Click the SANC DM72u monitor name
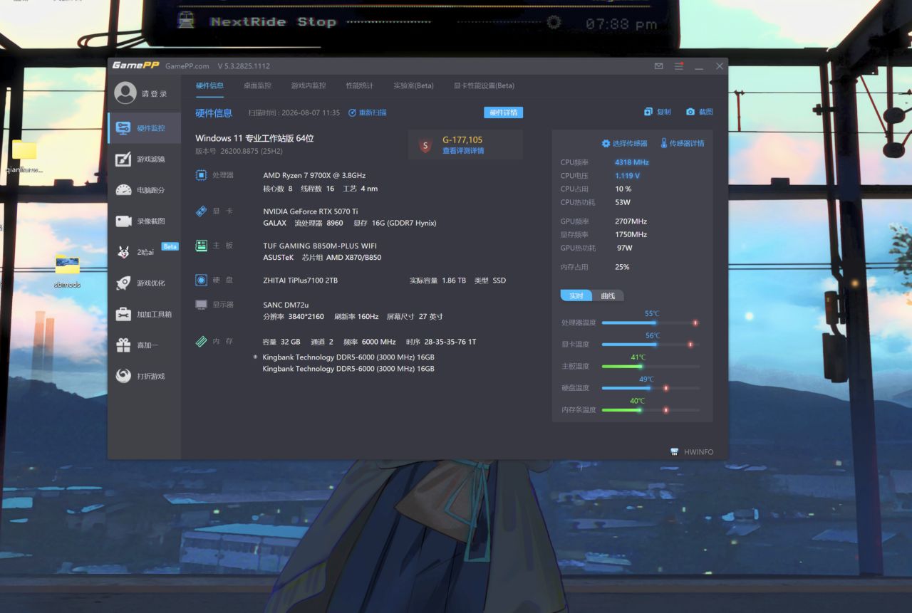 click(286, 305)
